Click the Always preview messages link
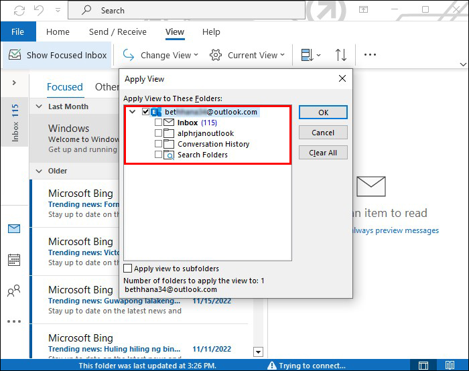The height and width of the screenshot is (371, 469). [x=395, y=230]
